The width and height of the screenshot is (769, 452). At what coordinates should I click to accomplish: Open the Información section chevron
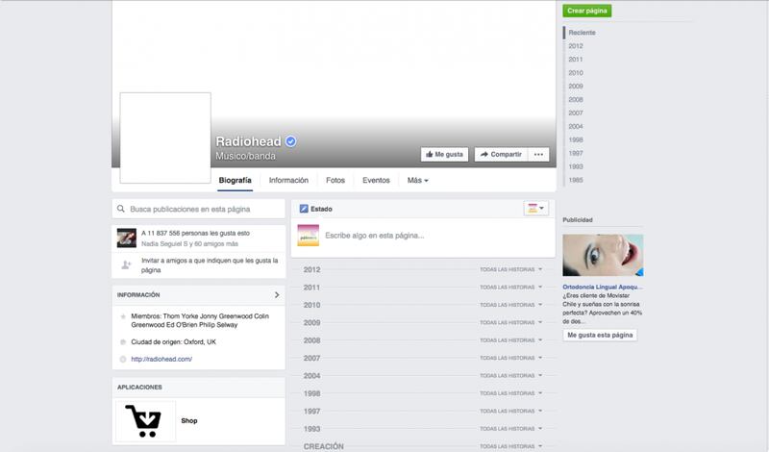277,295
